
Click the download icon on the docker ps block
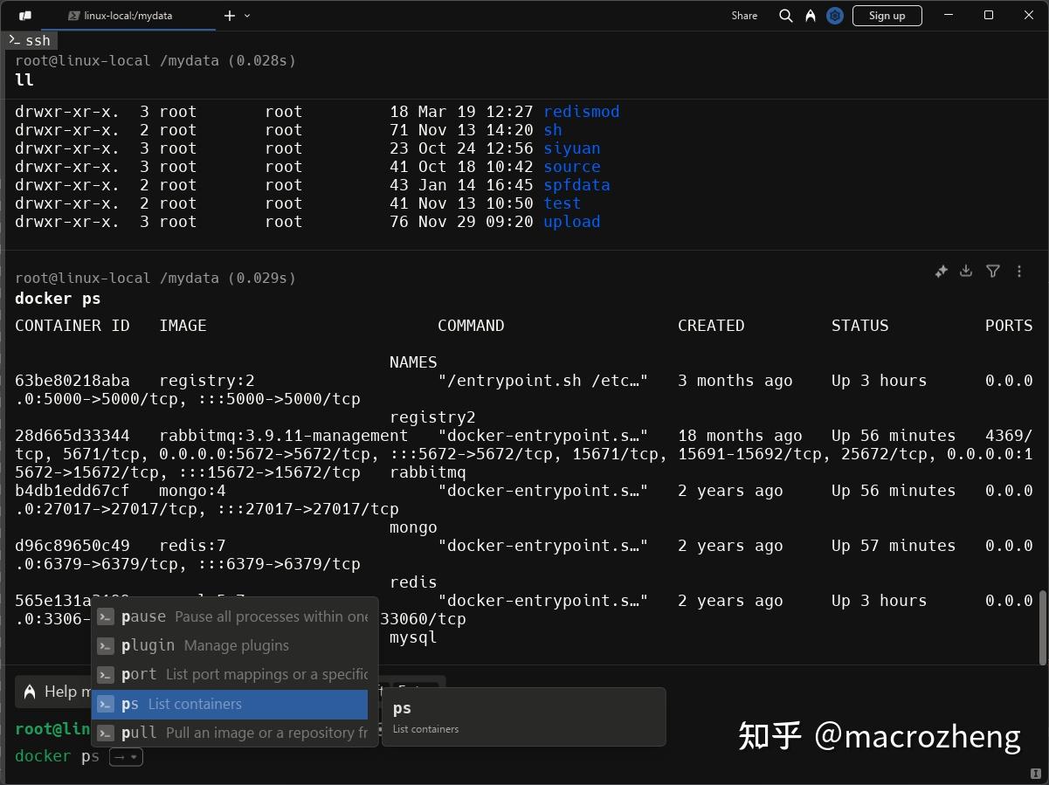click(x=966, y=272)
